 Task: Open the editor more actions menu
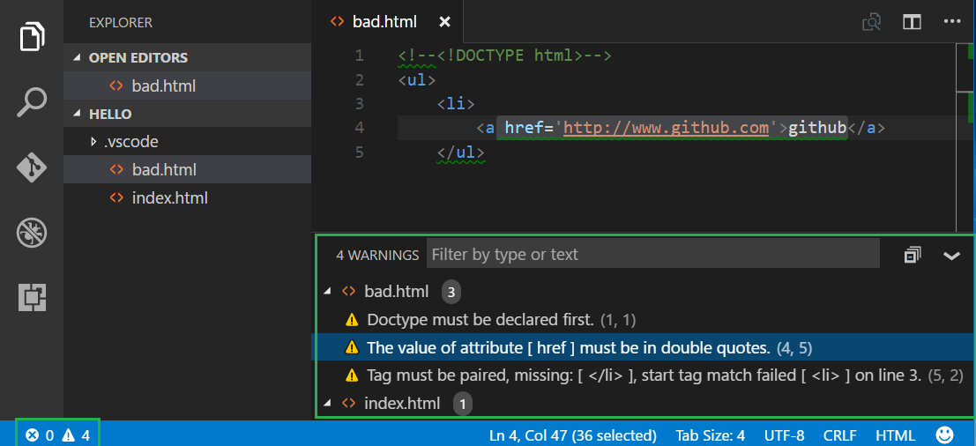pyautogui.click(x=952, y=22)
